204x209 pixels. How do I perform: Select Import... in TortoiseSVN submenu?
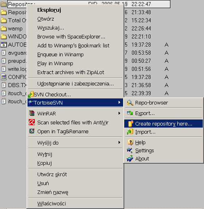[x=164, y=132]
